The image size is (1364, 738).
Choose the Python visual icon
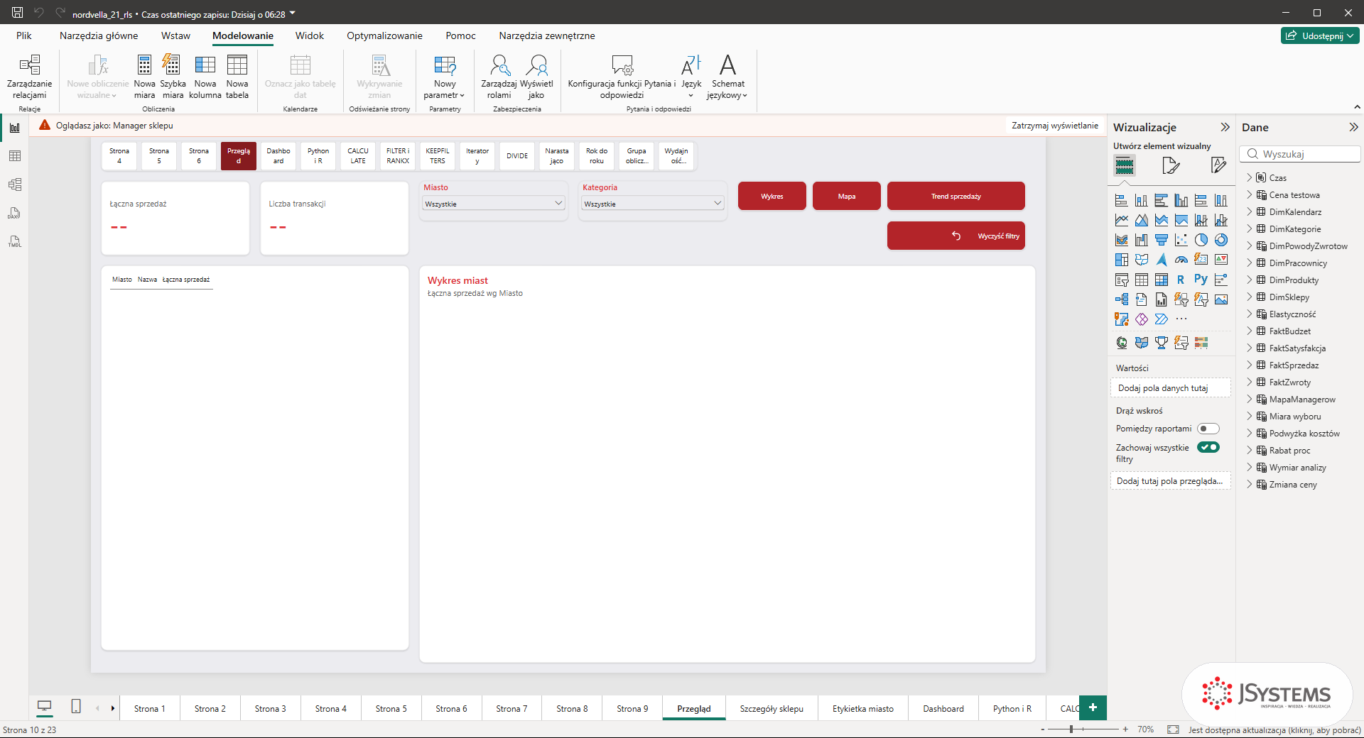click(x=1201, y=280)
